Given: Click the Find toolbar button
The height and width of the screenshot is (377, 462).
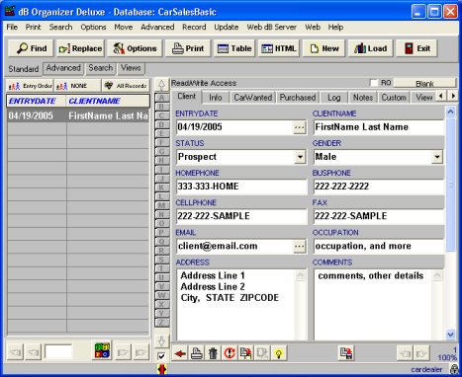Looking at the screenshot, I should [32, 48].
